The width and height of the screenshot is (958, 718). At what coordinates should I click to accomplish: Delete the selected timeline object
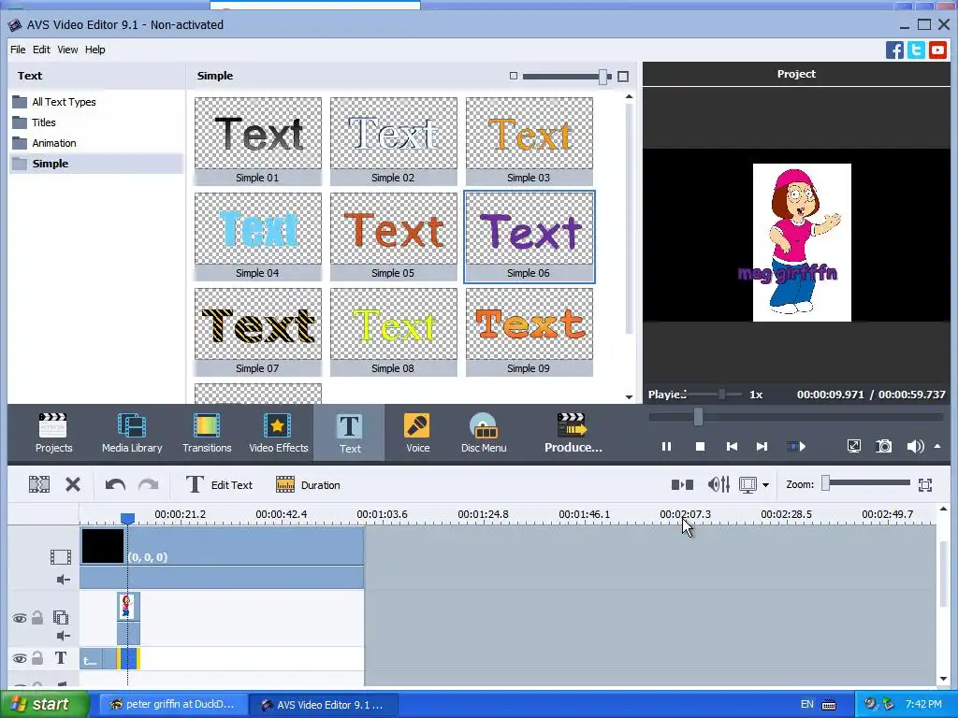[x=73, y=485]
